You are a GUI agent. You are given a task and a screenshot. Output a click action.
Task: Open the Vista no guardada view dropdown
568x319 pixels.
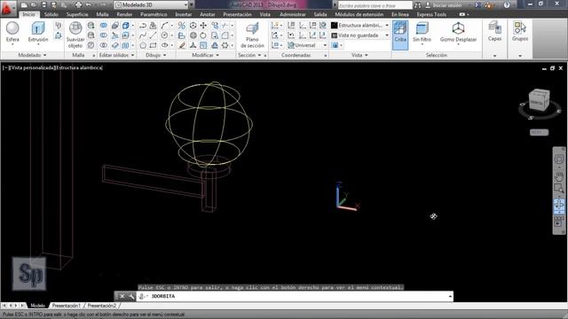pos(359,35)
